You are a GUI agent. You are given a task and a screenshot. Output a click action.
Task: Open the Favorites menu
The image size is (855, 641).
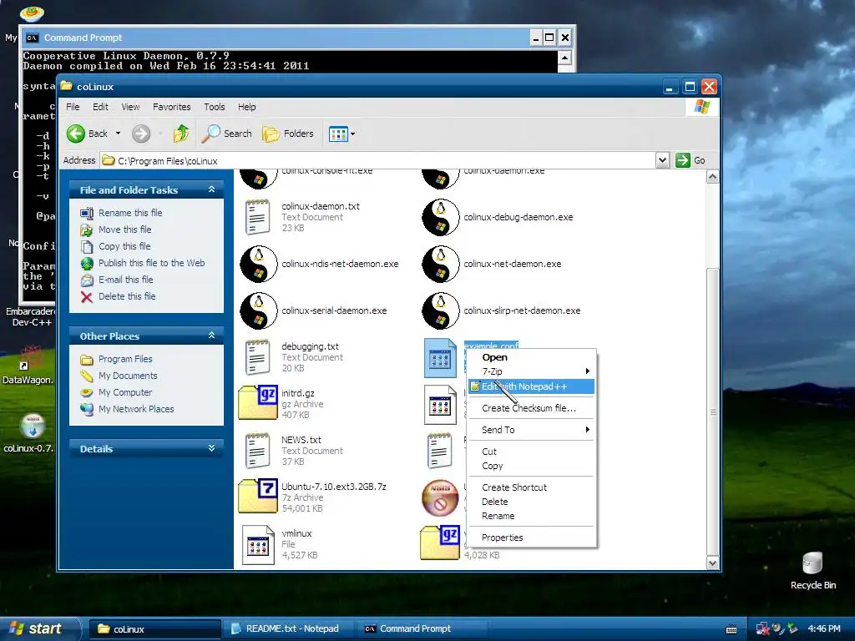[x=172, y=108]
